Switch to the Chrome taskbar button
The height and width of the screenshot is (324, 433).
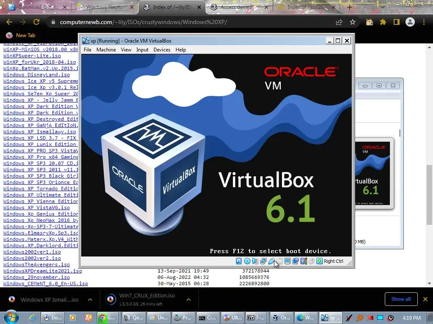pos(108,318)
